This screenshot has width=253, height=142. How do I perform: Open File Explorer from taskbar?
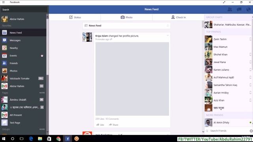(x=40, y=138)
